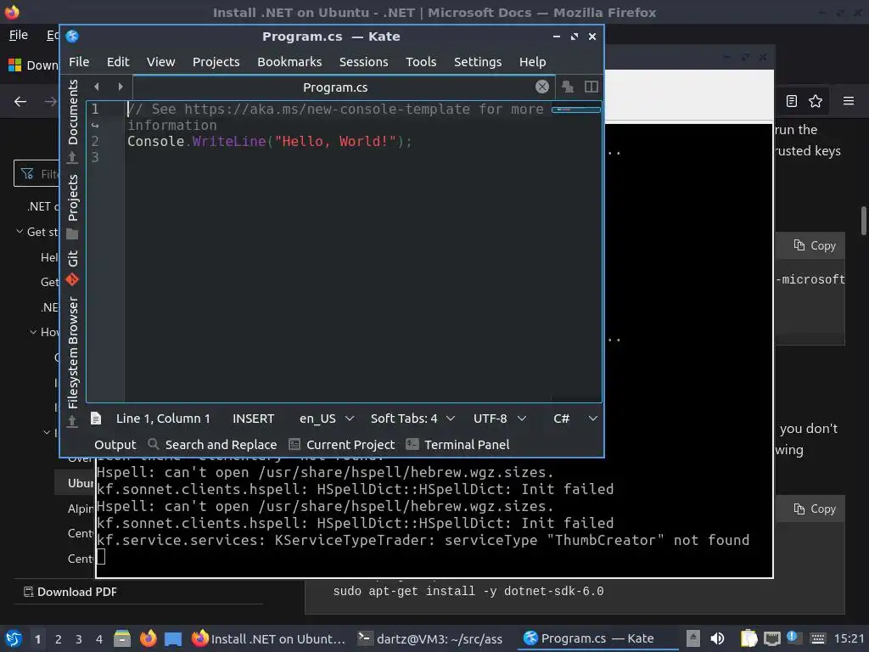This screenshot has width=869, height=652.
Task: Open clipboard manager tray icon
Action: tap(748, 638)
